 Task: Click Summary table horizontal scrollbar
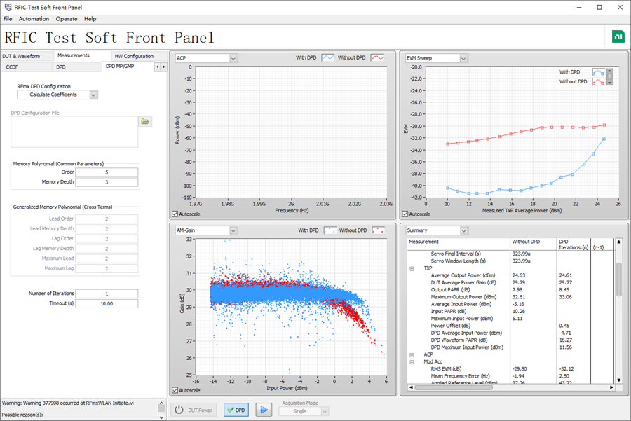454,387
